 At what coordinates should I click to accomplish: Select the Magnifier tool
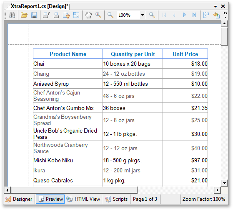(98, 15)
